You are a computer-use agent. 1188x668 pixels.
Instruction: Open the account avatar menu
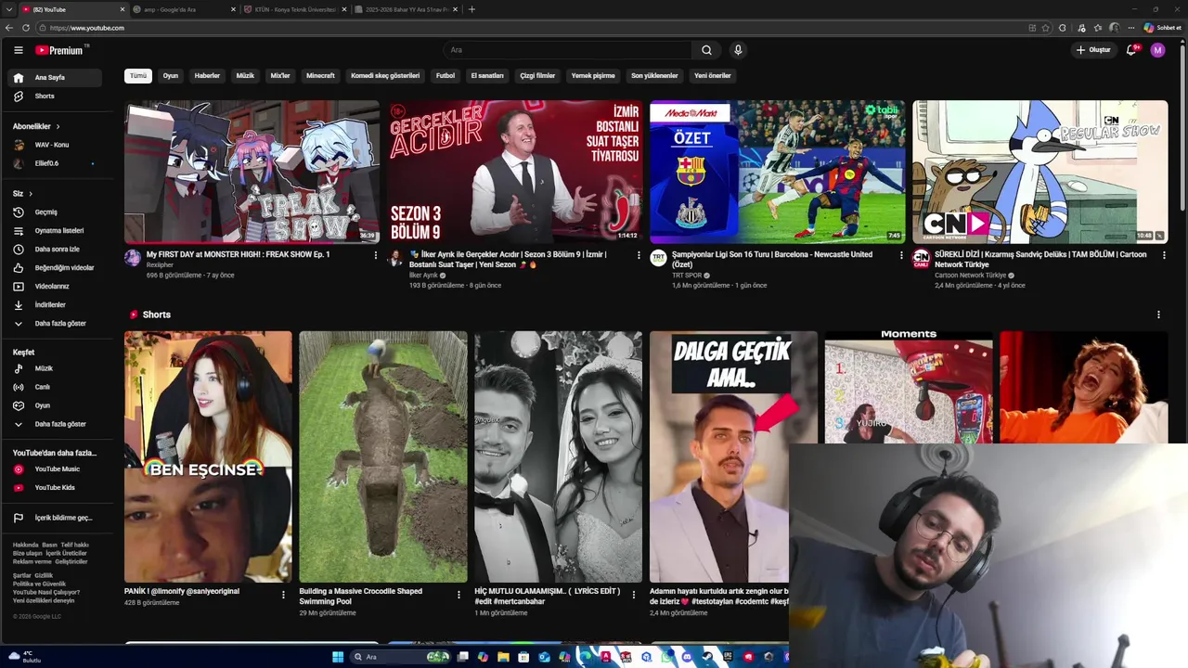click(x=1157, y=50)
